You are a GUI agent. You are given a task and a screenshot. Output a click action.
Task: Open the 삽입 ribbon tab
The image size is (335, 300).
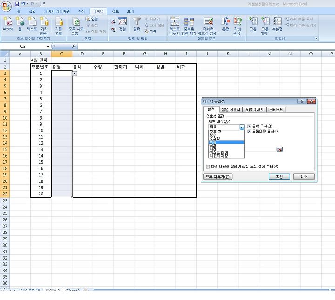[32, 11]
